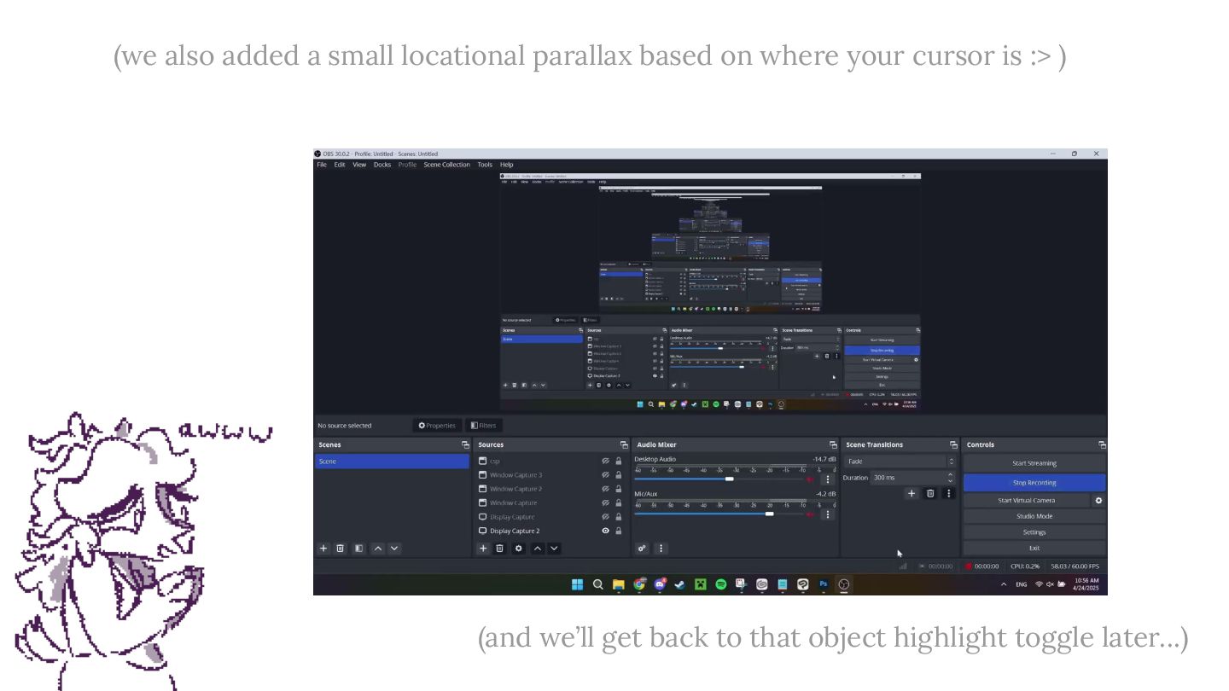The width and height of the screenshot is (1229, 691).
Task: Show hidden system tray icons chevron
Action: point(1004,584)
